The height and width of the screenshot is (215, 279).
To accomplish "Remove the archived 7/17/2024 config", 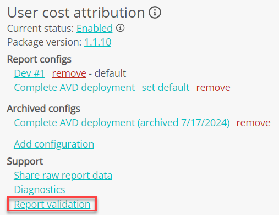I will [x=253, y=123].
